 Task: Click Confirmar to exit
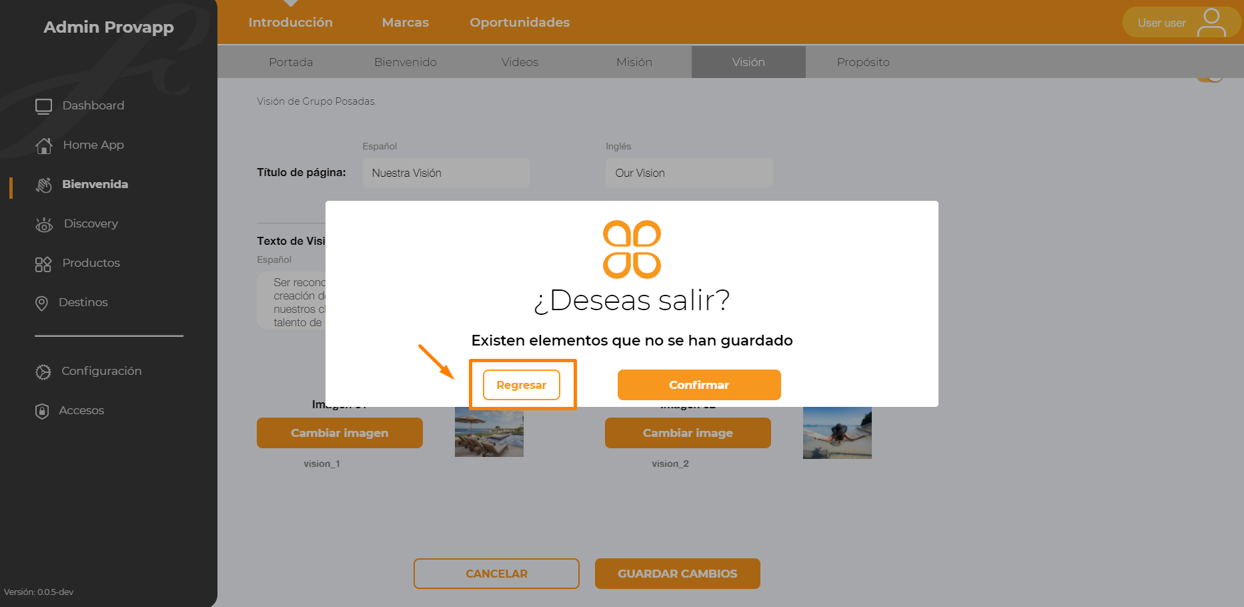[699, 385]
